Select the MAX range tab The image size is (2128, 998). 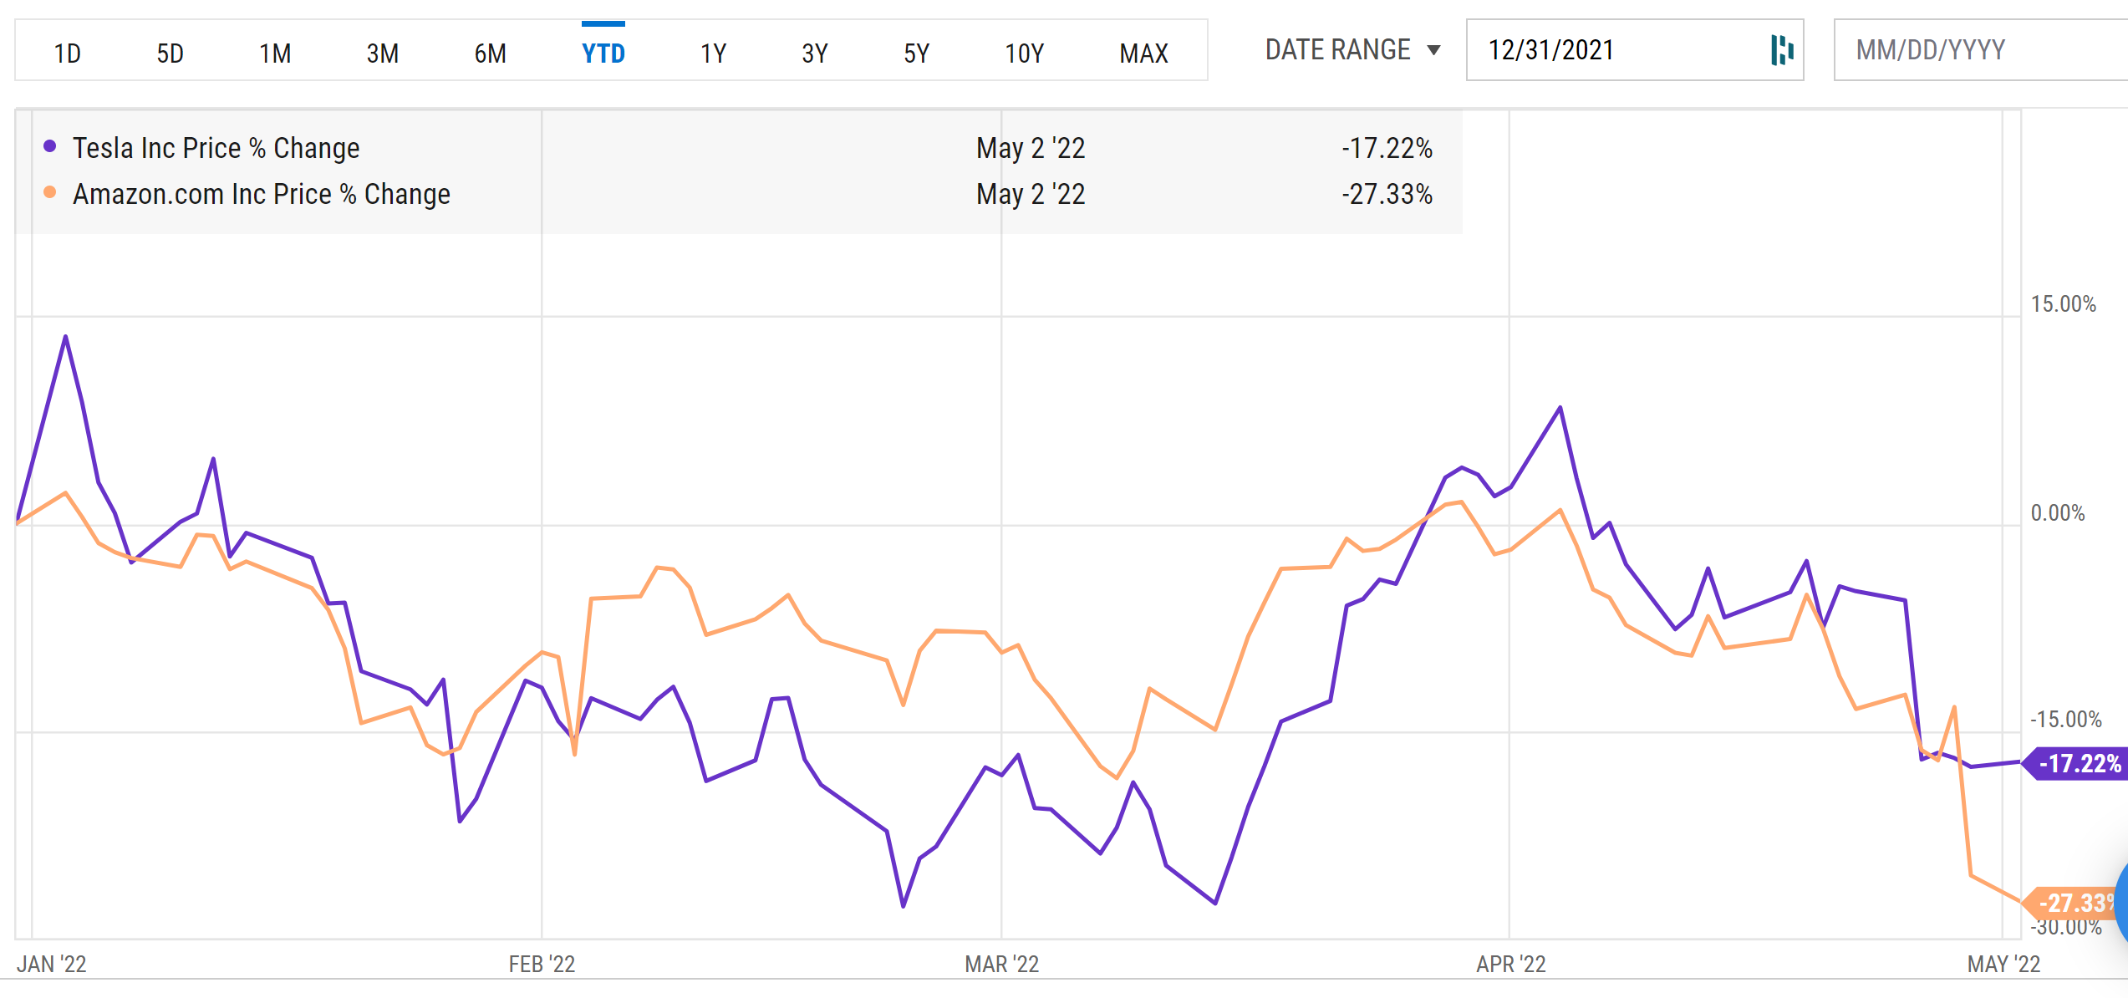(x=1143, y=53)
